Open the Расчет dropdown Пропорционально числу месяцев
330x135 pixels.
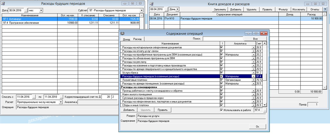coord(61,102)
